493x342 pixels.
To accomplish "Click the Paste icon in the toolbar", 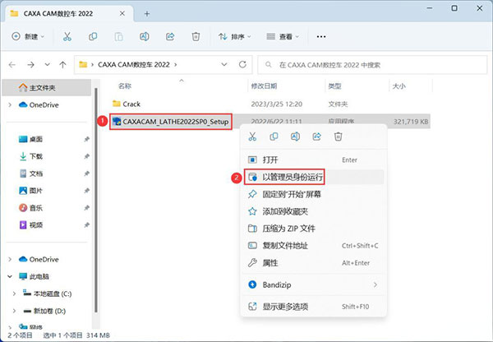I will (x=118, y=37).
